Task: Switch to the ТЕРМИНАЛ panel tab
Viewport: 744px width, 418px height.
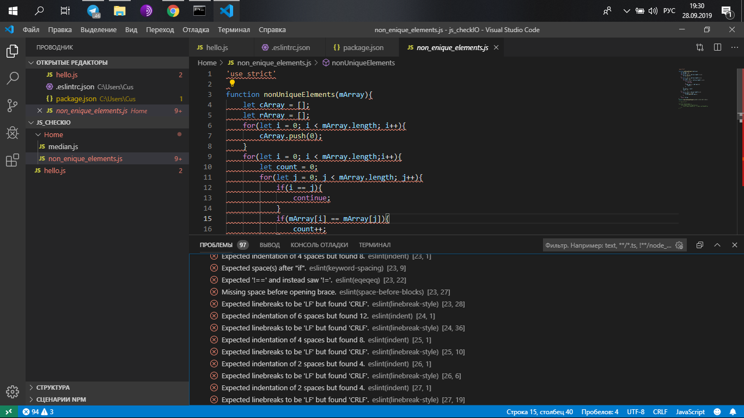Action: 375,245
